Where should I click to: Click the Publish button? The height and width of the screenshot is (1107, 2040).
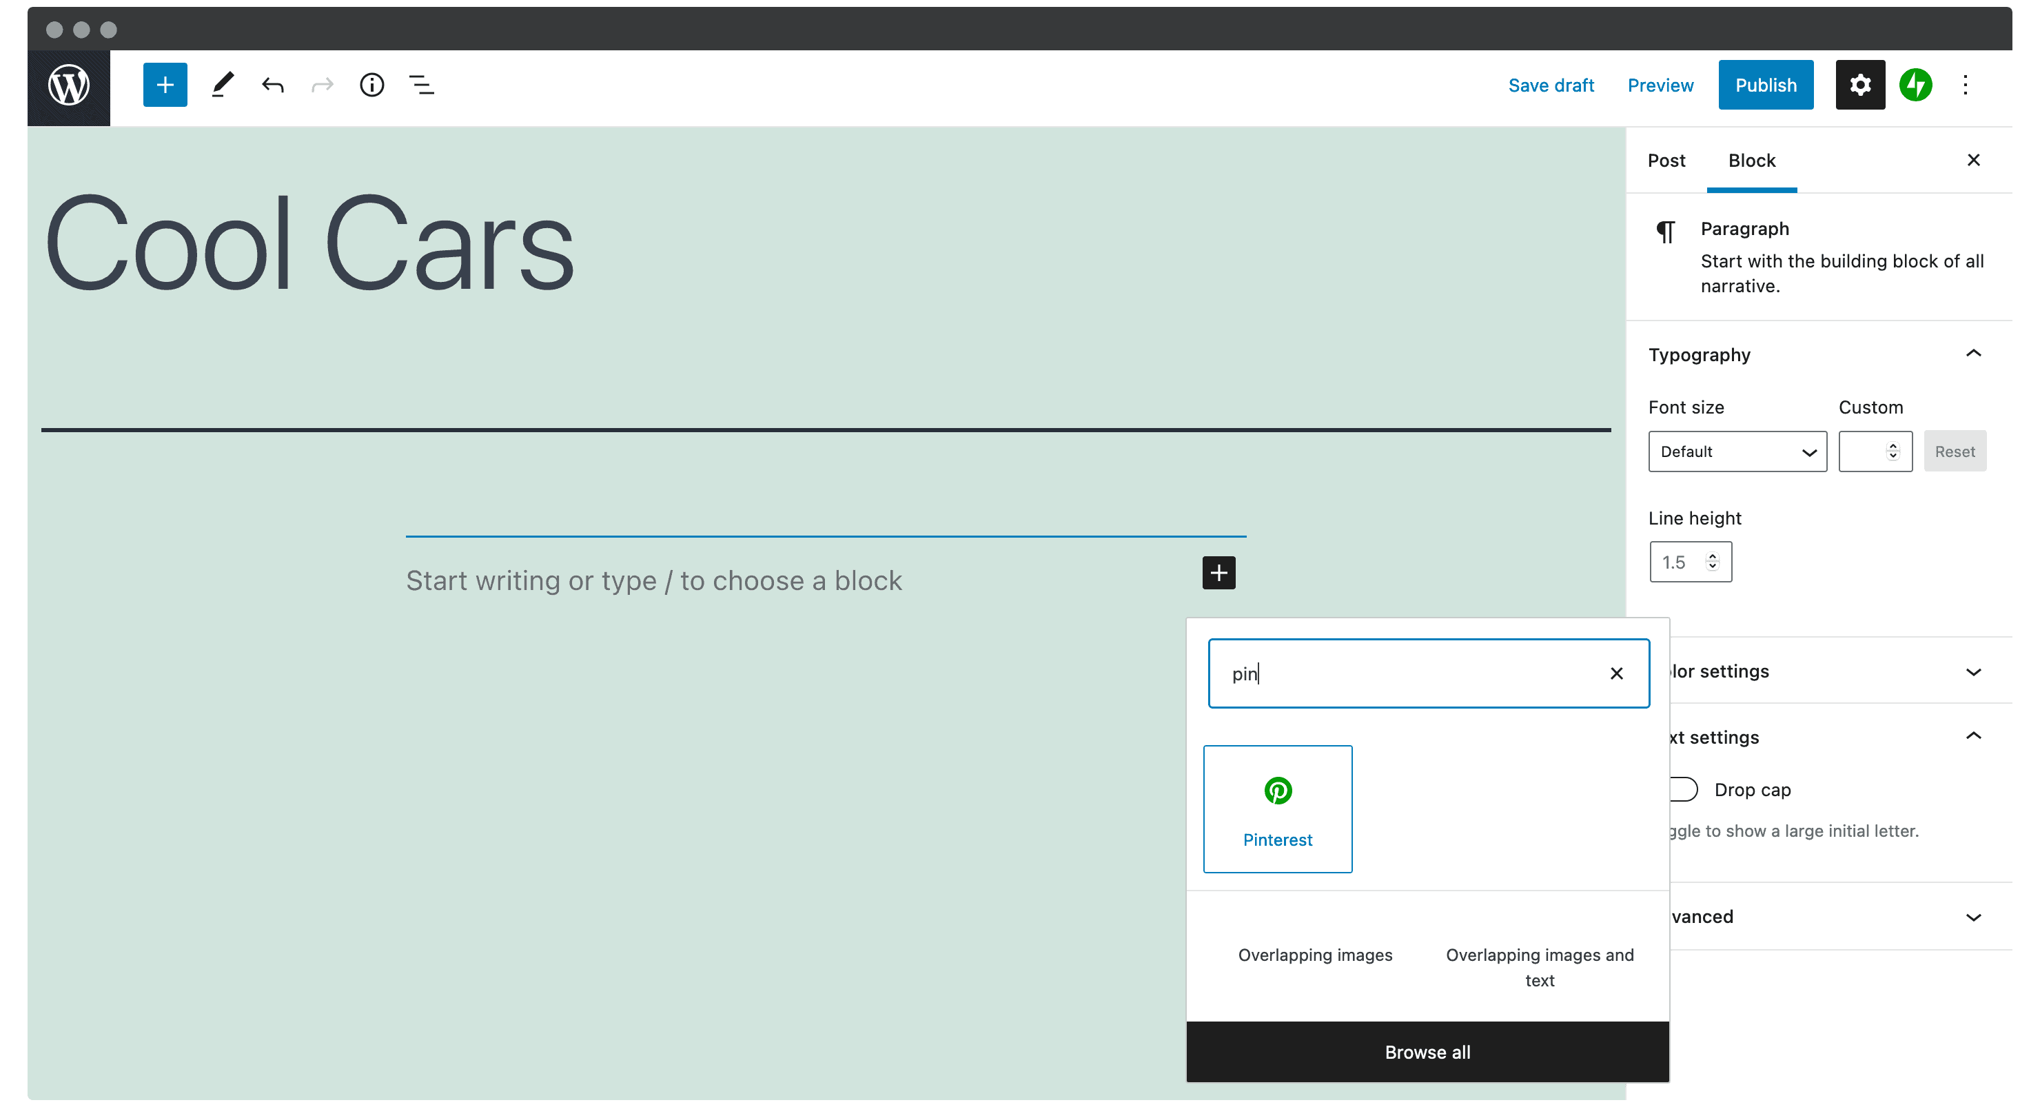pyautogui.click(x=1768, y=85)
